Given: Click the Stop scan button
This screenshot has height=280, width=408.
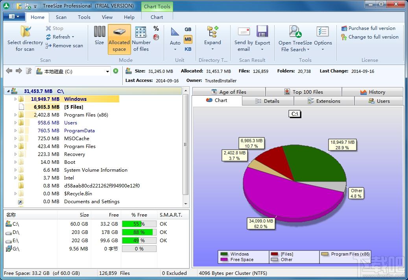Looking at the screenshot, I should pyautogui.click(x=54, y=28).
